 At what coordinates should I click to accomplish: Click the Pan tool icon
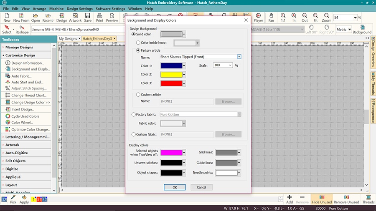[x=271, y=18]
